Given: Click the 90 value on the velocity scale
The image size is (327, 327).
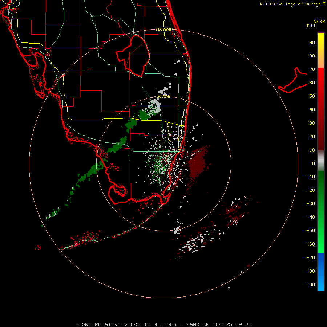Looking at the screenshot, I should [x=312, y=43].
